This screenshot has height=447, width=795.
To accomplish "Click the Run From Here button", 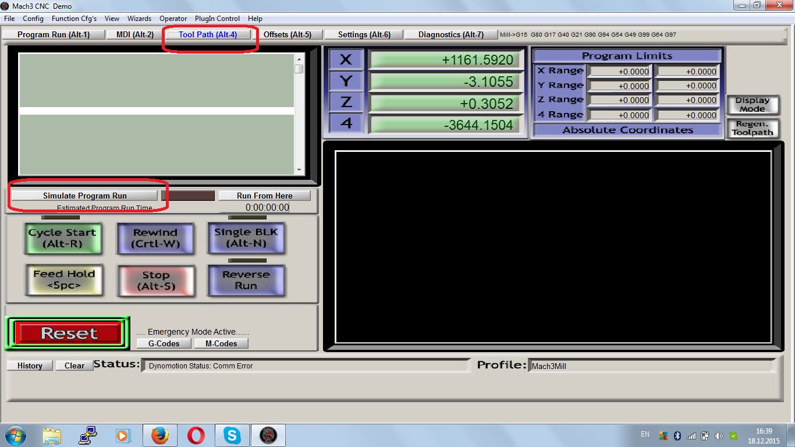I will 265,196.
